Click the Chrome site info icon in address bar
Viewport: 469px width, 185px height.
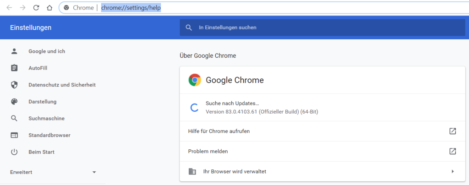click(x=66, y=8)
